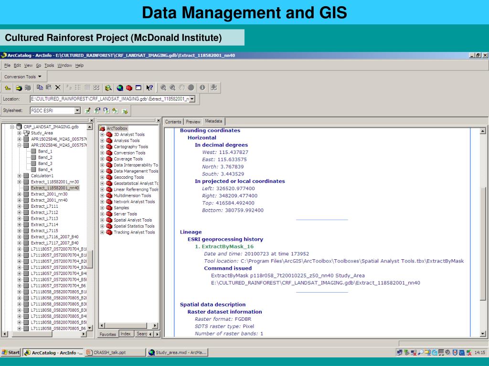Switch to Details view icon
Screen dimensions: 489x366
pyautogui.click(x=87, y=88)
